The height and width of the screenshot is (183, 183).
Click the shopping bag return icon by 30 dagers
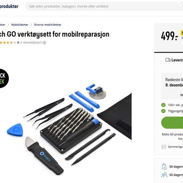[x=164, y=167]
